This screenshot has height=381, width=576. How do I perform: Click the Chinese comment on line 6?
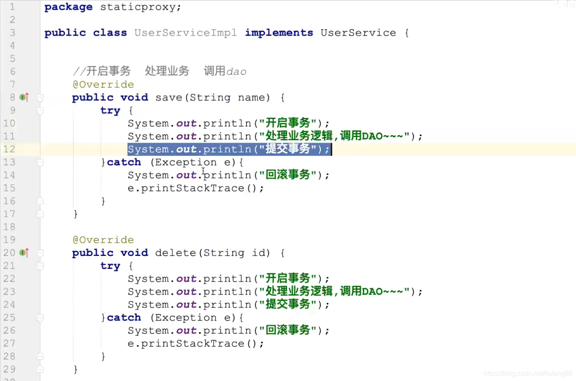tap(160, 71)
